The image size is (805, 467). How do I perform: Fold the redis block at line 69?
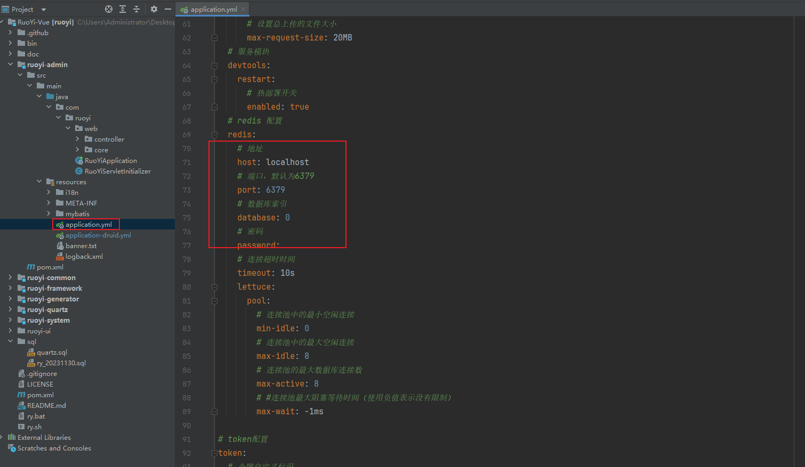(x=214, y=135)
